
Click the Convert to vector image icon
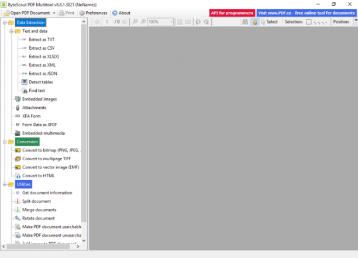18,167
